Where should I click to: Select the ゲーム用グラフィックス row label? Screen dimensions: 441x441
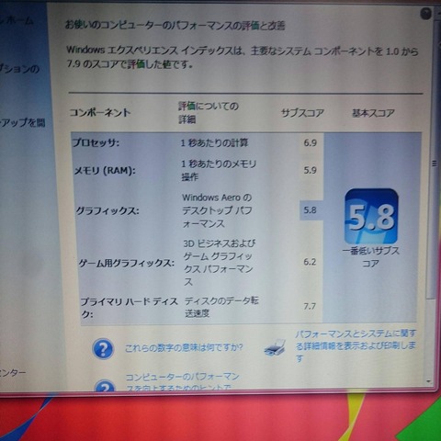pyautogui.click(x=127, y=263)
